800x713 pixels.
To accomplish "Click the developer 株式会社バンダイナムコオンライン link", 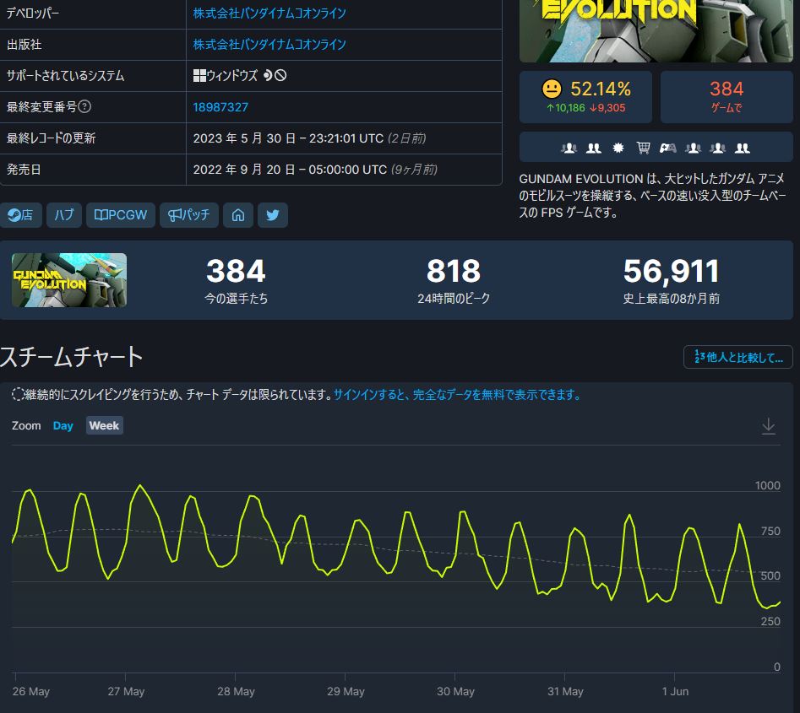I will 269,14.
